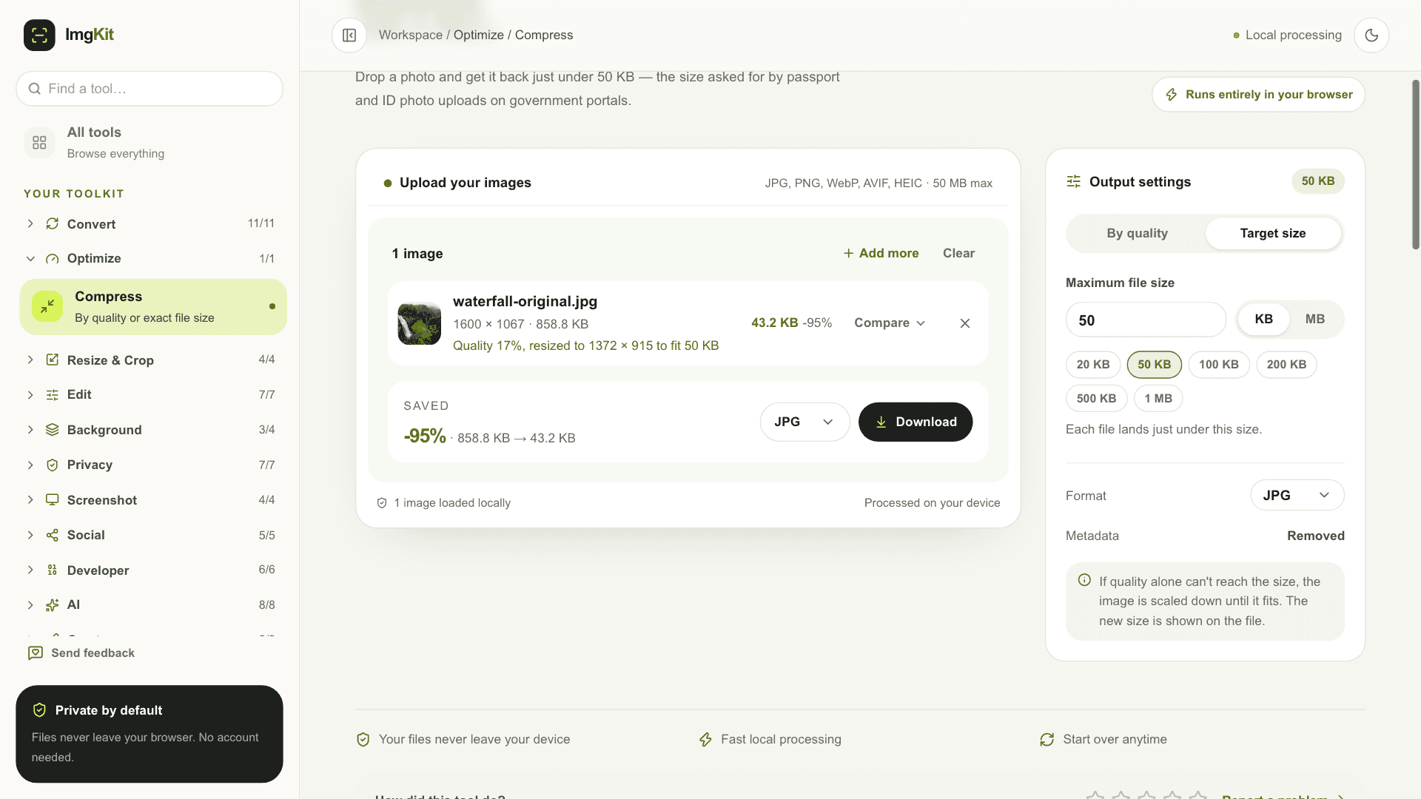1421x799 pixels.
Task: Expand the Convert category chevron
Action: (x=30, y=223)
